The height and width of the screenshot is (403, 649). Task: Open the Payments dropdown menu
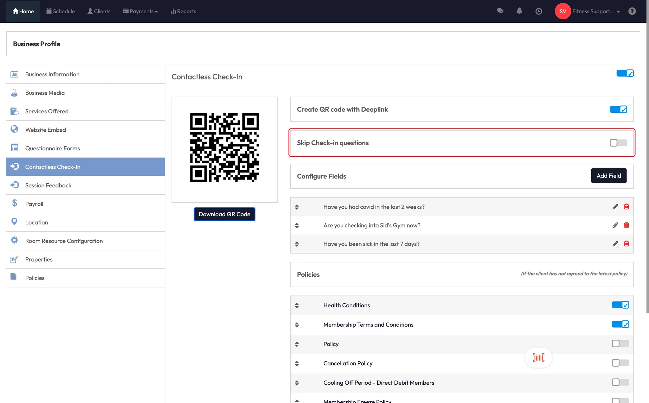[x=140, y=11]
